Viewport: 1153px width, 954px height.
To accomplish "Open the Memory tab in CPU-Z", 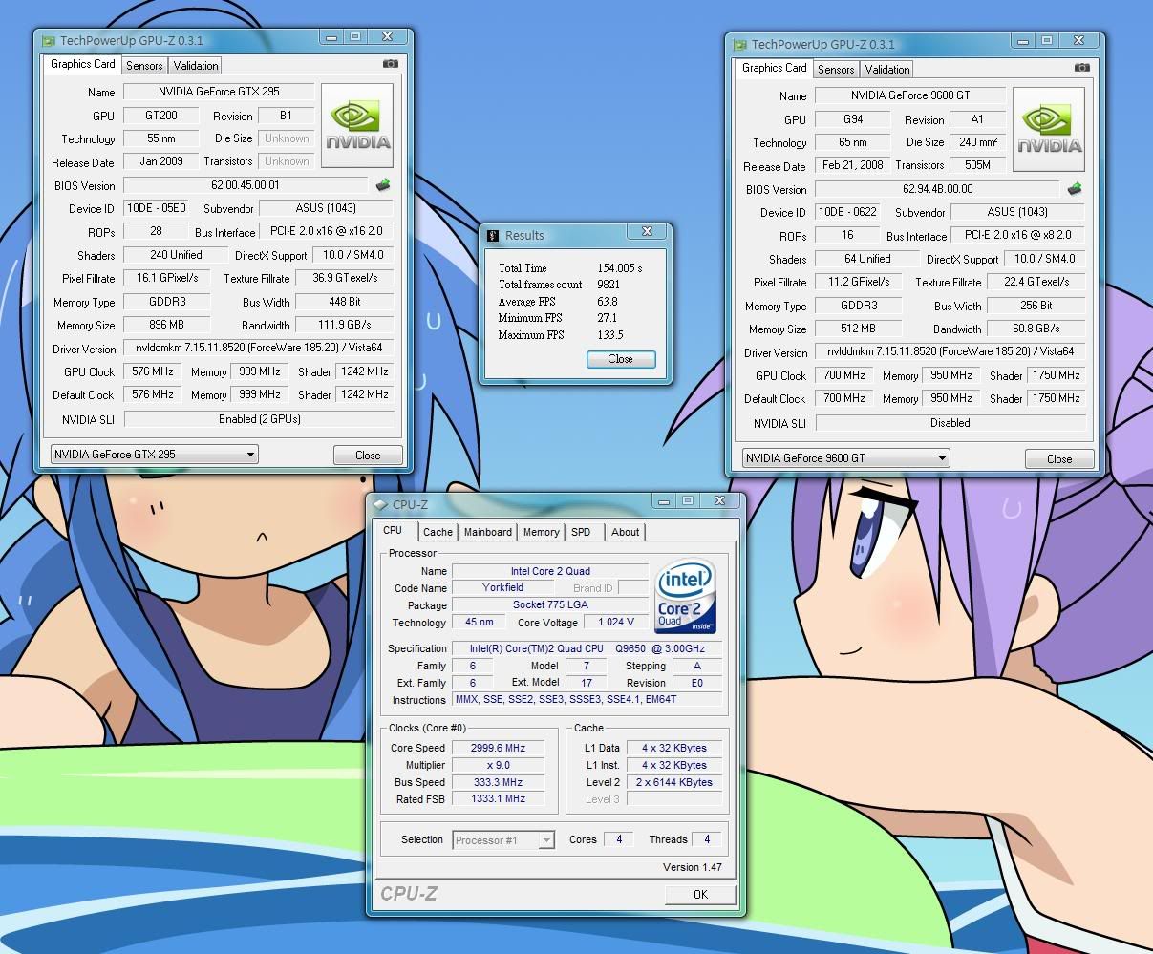I will click(x=541, y=532).
